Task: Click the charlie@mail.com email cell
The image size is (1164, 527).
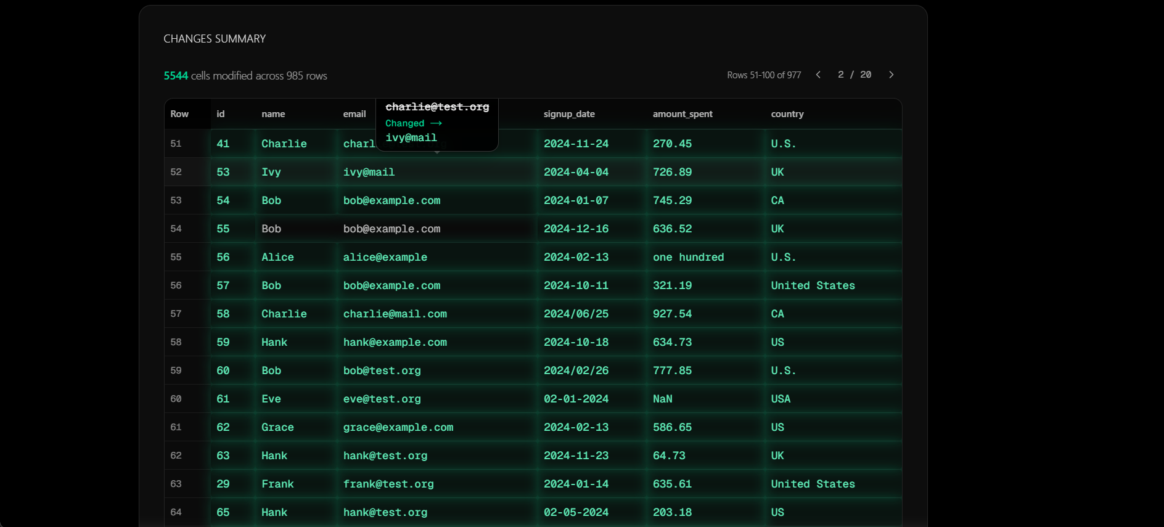Action: point(395,314)
